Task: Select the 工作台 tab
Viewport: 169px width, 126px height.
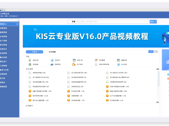Action: 35,52
